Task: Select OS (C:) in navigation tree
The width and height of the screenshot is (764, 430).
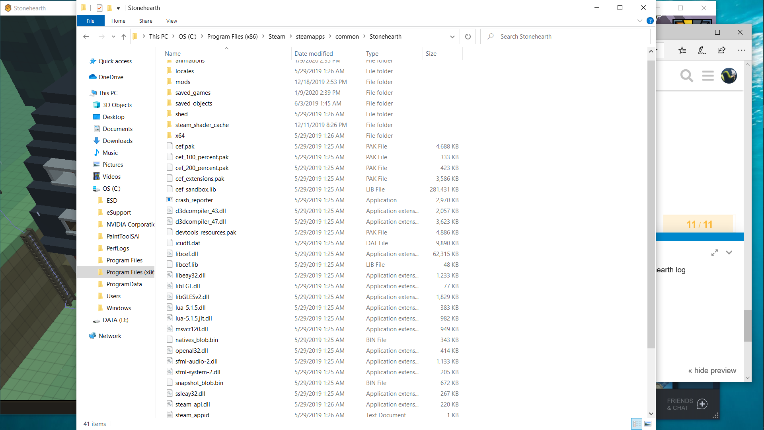Action: pos(111,189)
